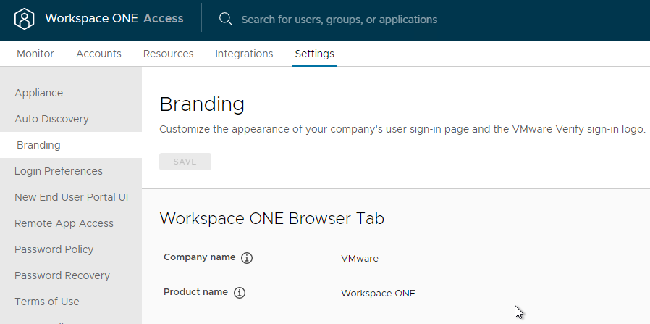Open the Product name info icon
The width and height of the screenshot is (650, 324).
239,293
